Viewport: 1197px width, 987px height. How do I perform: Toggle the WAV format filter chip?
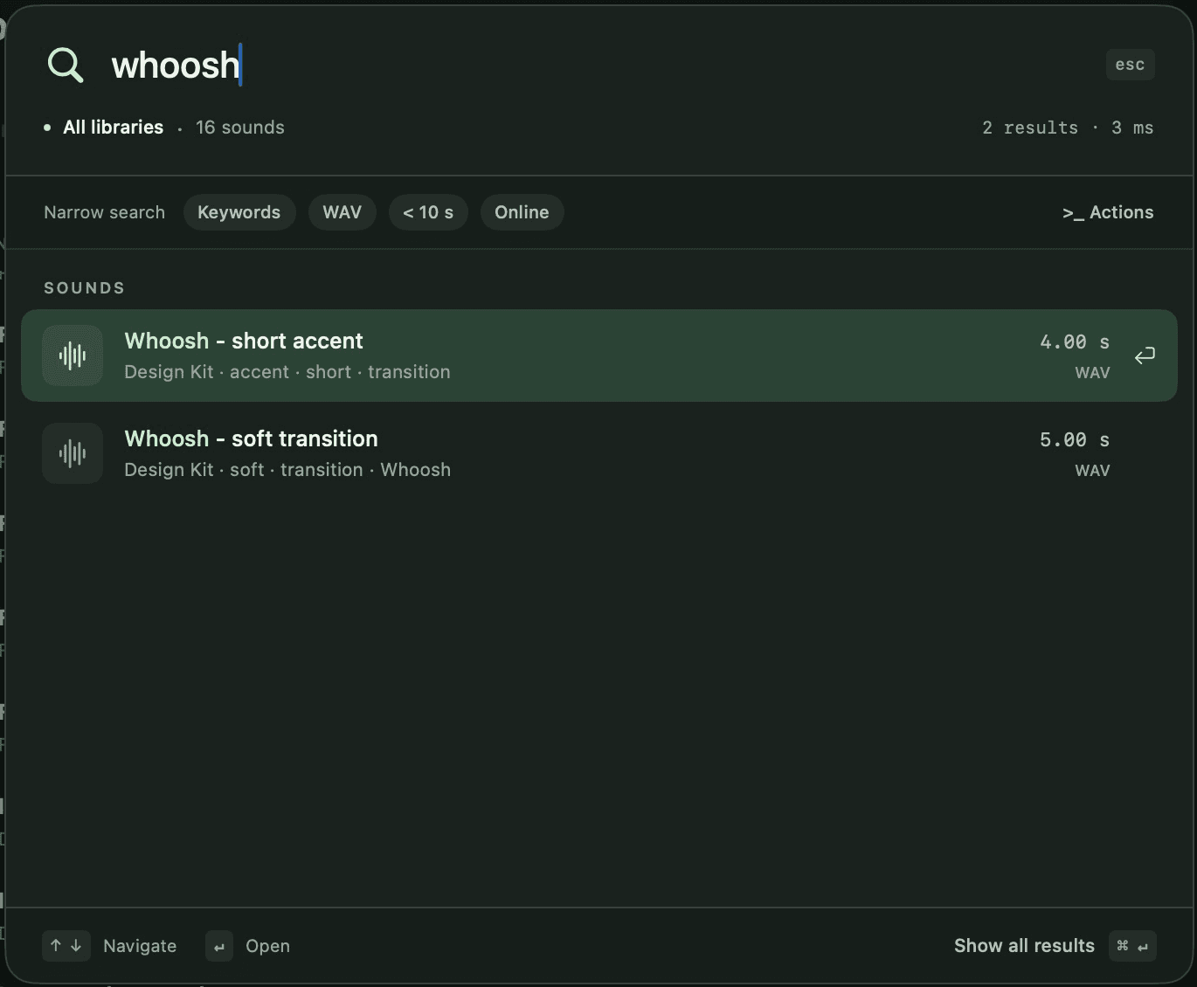[342, 212]
